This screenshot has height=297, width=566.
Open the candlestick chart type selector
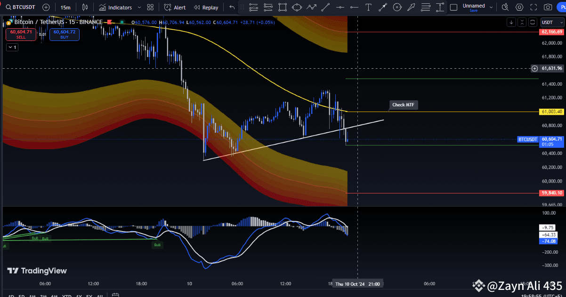coord(85,7)
